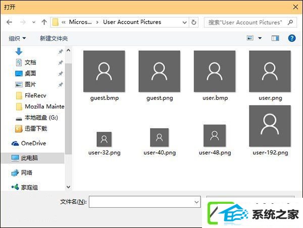Open the view options dropdown arrow

pos(260,38)
